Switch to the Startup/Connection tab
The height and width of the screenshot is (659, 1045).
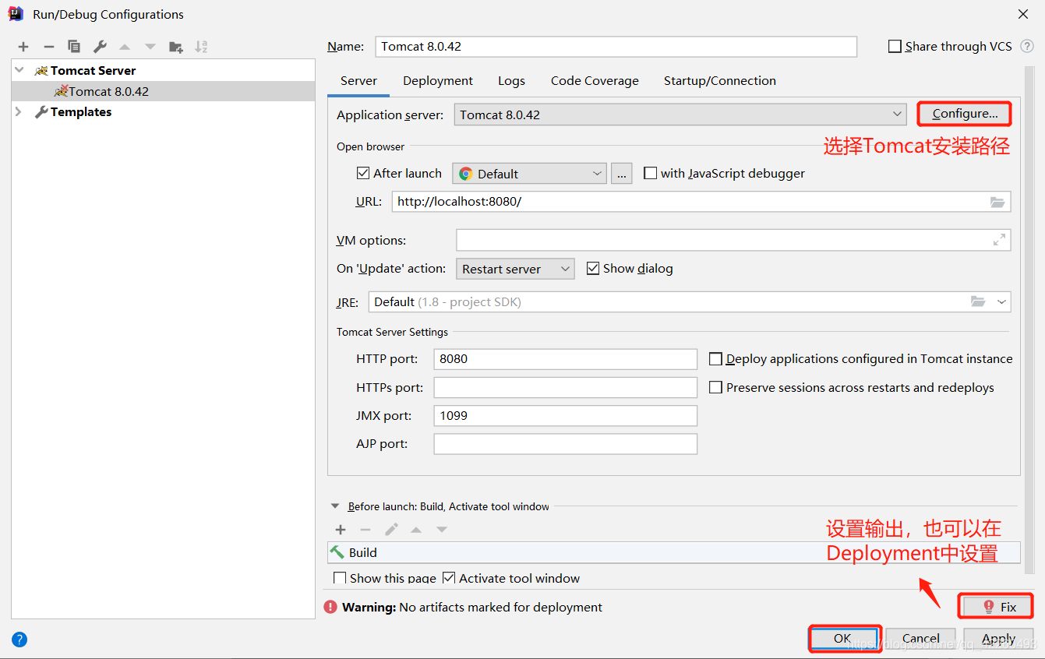click(720, 81)
